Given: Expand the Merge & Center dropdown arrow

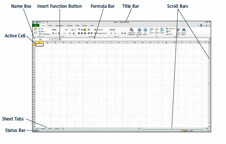Looking at the screenshot, I should (x=108, y=33).
